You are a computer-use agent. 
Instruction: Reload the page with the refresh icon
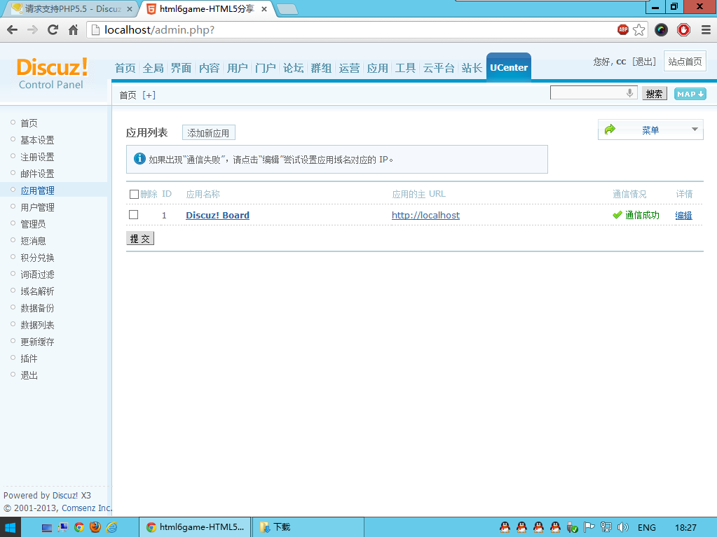click(x=53, y=30)
